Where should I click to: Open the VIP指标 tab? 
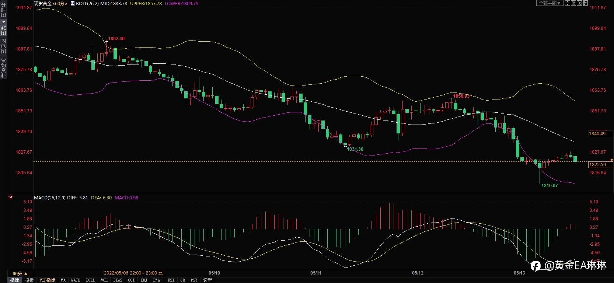tap(47, 280)
